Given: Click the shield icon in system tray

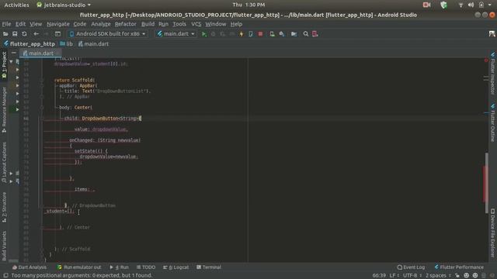Looking at the screenshot, I should coord(443,5).
